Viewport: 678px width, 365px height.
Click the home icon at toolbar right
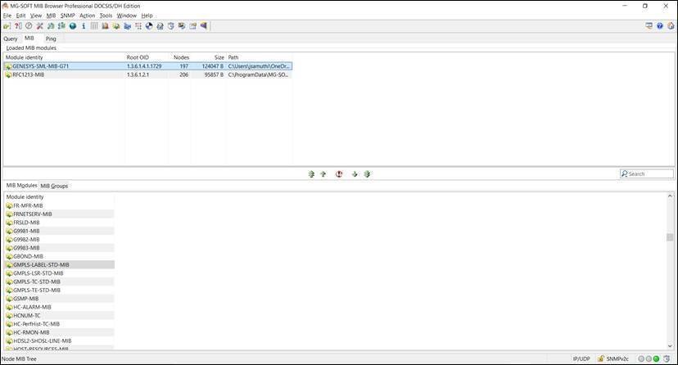[x=671, y=26]
